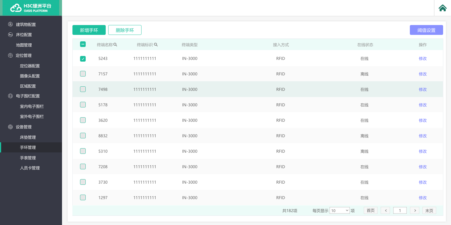
Task: Click the 删除手环 button
Action: pos(125,30)
